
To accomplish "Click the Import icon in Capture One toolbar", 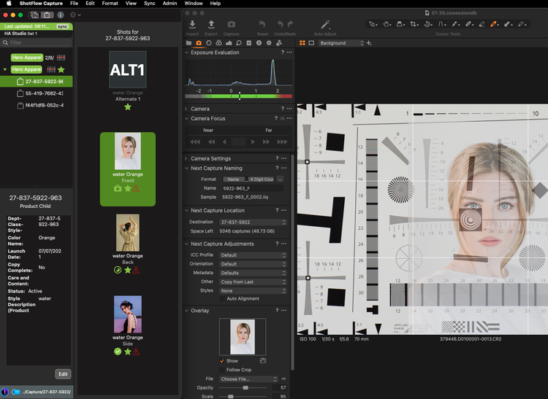I will [192, 24].
